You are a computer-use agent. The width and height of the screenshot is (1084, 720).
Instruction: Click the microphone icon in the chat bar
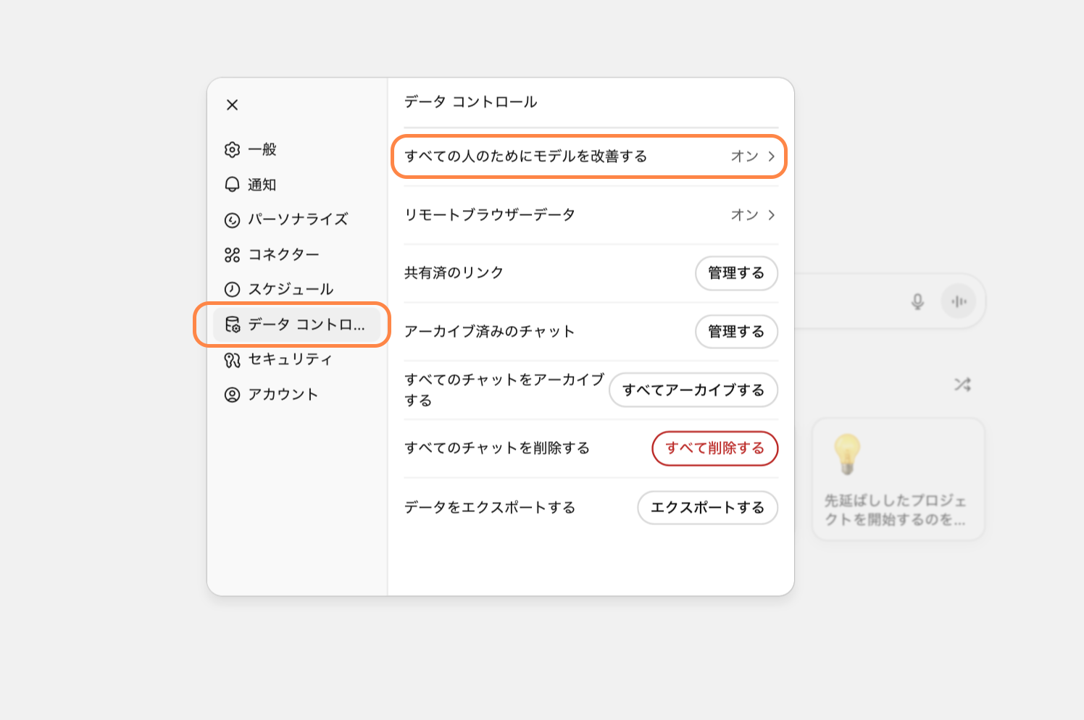click(x=917, y=301)
